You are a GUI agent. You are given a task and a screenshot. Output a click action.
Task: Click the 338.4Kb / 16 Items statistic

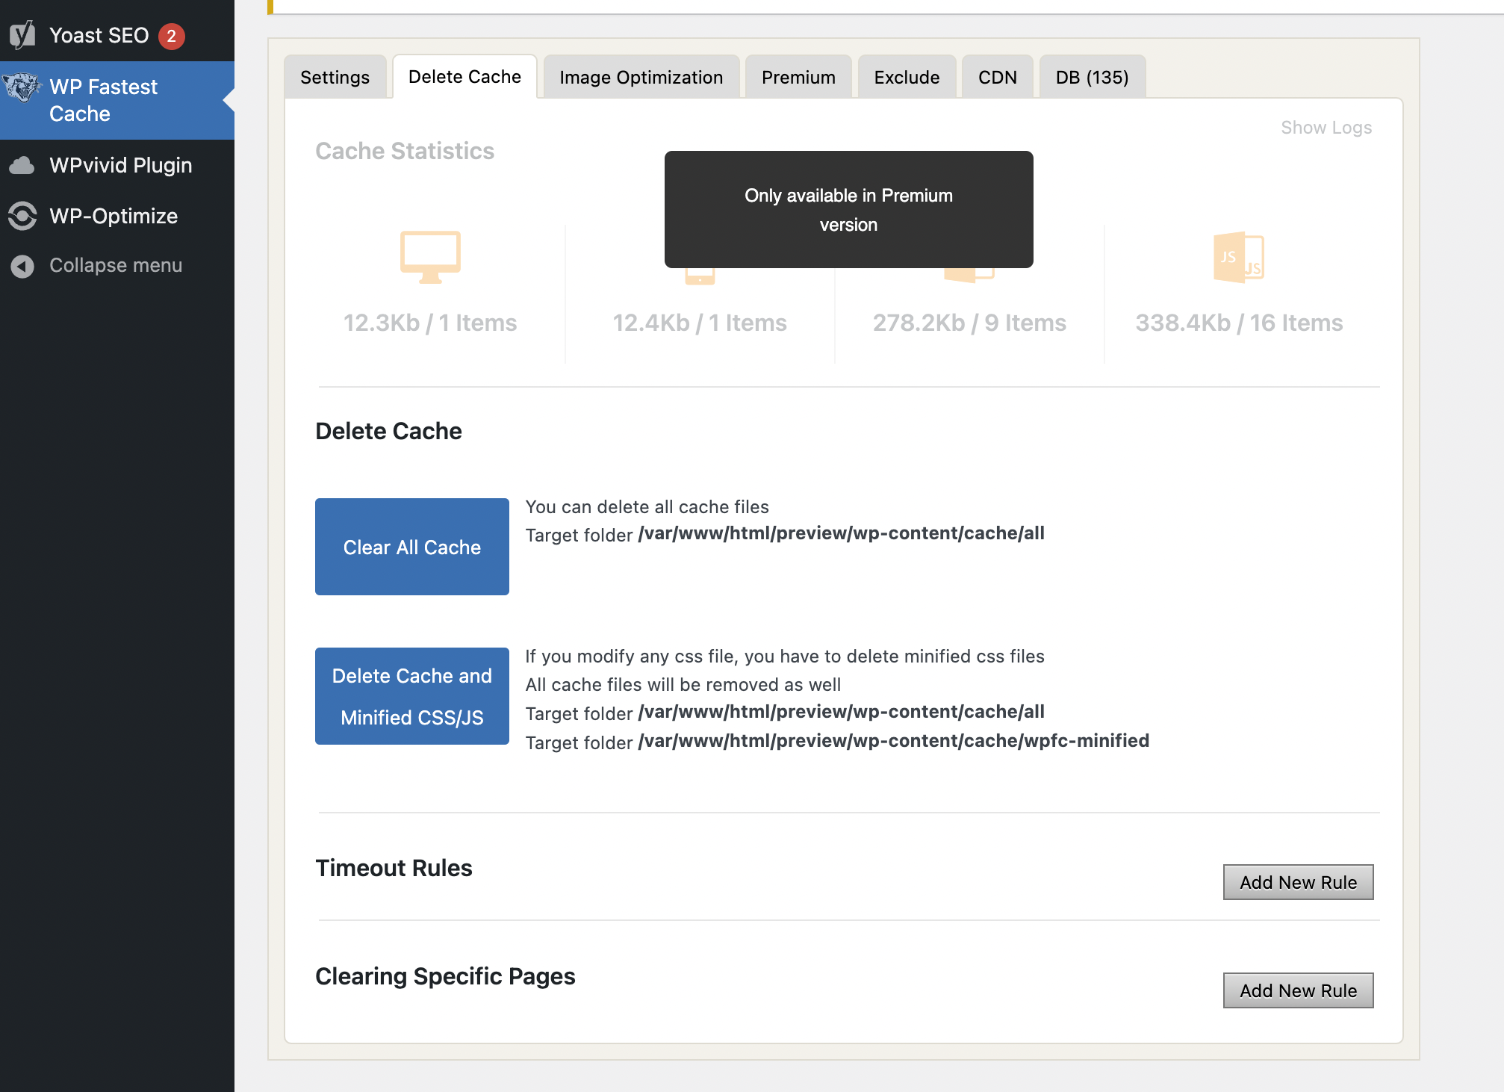pyautogui.click(x=1239, y=323)
